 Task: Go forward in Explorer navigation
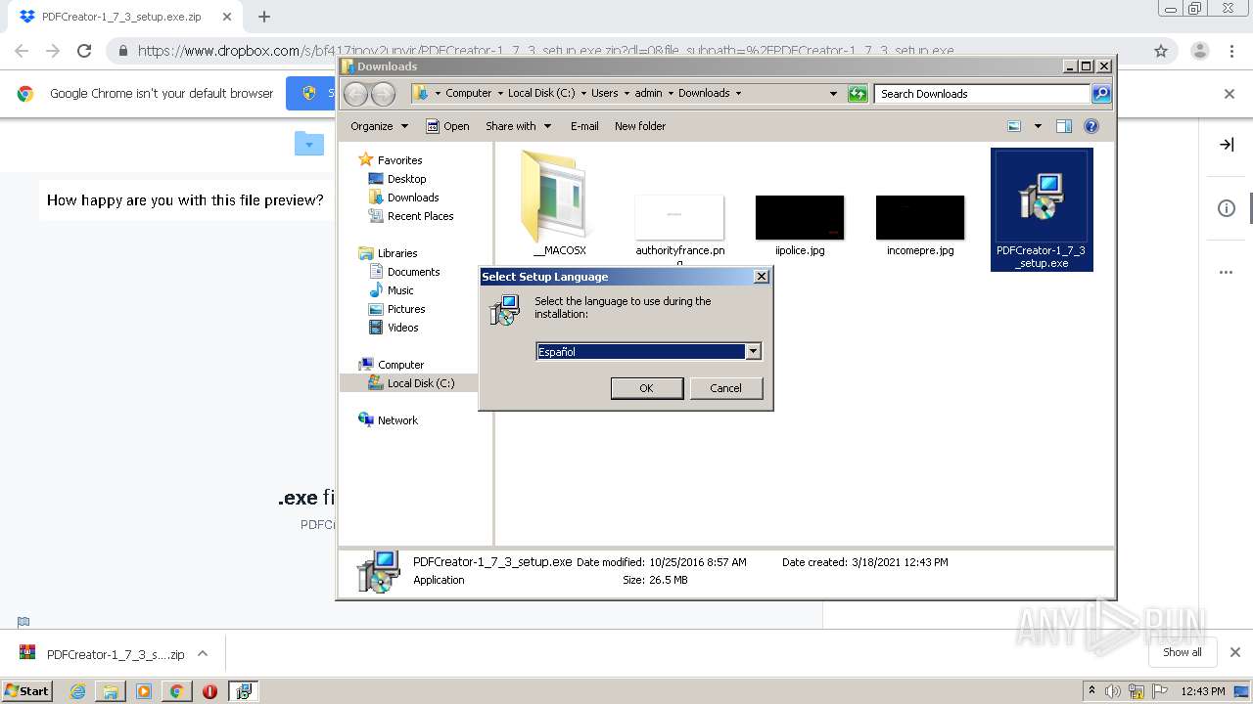(x=384, y=94)
